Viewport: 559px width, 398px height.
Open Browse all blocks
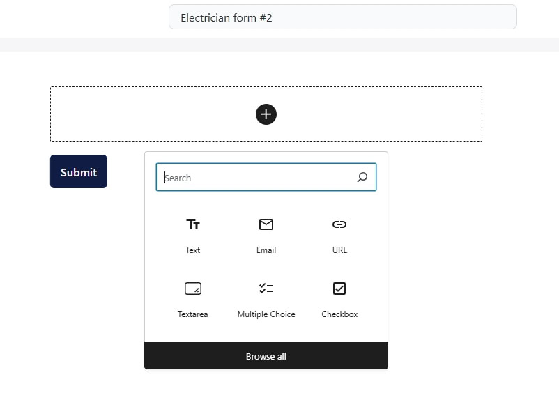tap(266, 356)
